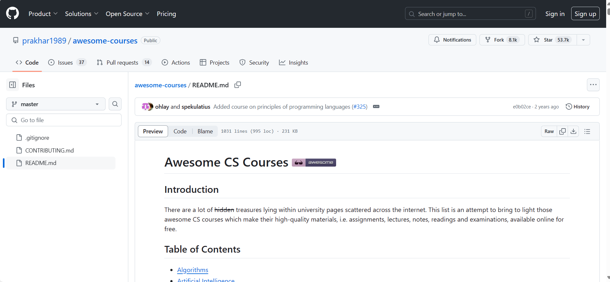Open the master branch selector

(x=56, y=104)
